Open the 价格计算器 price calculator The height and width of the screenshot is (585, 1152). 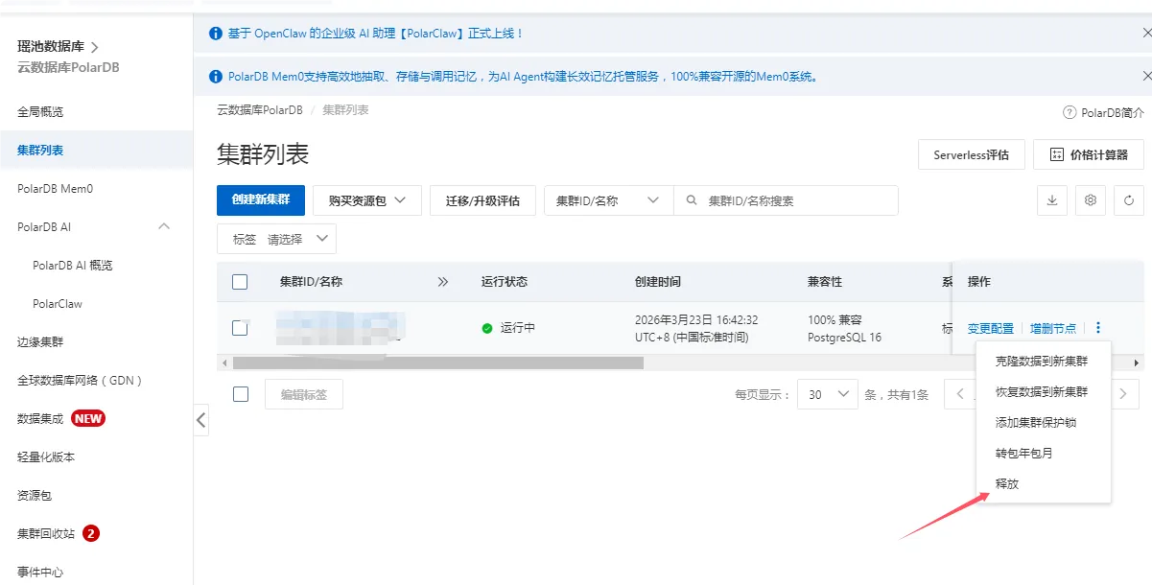pyautogui.click(x=1089, y=153)
